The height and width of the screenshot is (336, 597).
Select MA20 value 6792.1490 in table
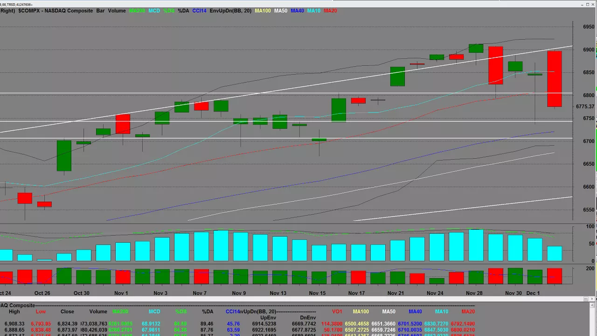pyautogui.click(x=462, y=324)
